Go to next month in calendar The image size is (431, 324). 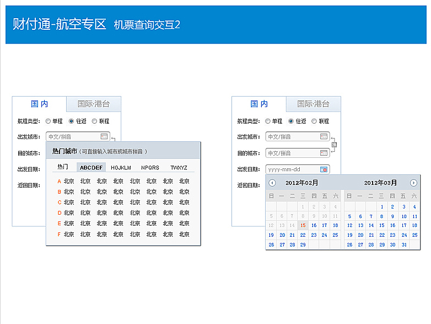tap(413, 183)
